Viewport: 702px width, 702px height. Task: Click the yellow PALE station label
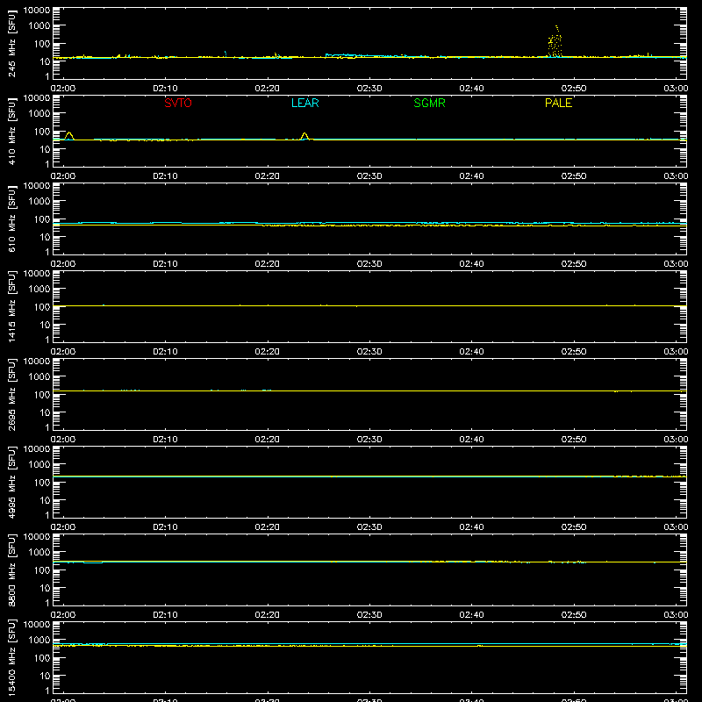558,103
